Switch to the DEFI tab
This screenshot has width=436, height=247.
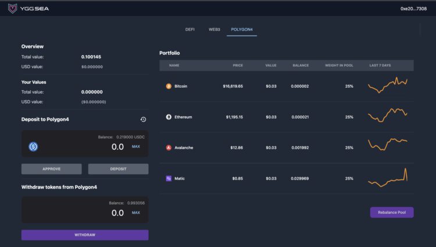pyautogui.click(x=190, y=29)
